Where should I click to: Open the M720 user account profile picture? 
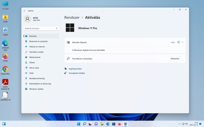tap(28, 19)
